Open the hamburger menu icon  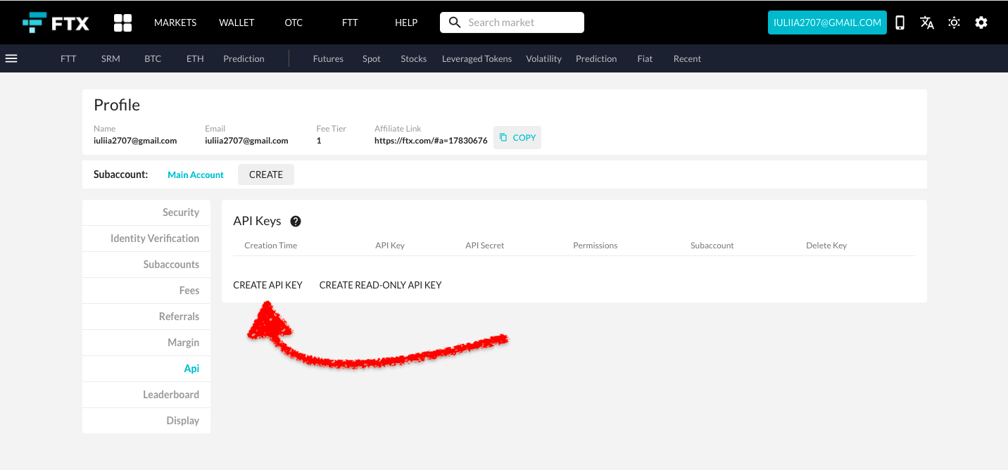point(11,58)
